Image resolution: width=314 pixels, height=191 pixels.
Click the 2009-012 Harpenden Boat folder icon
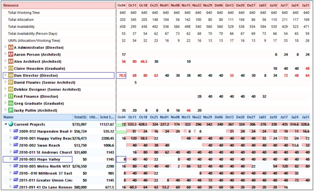point(16,131)
